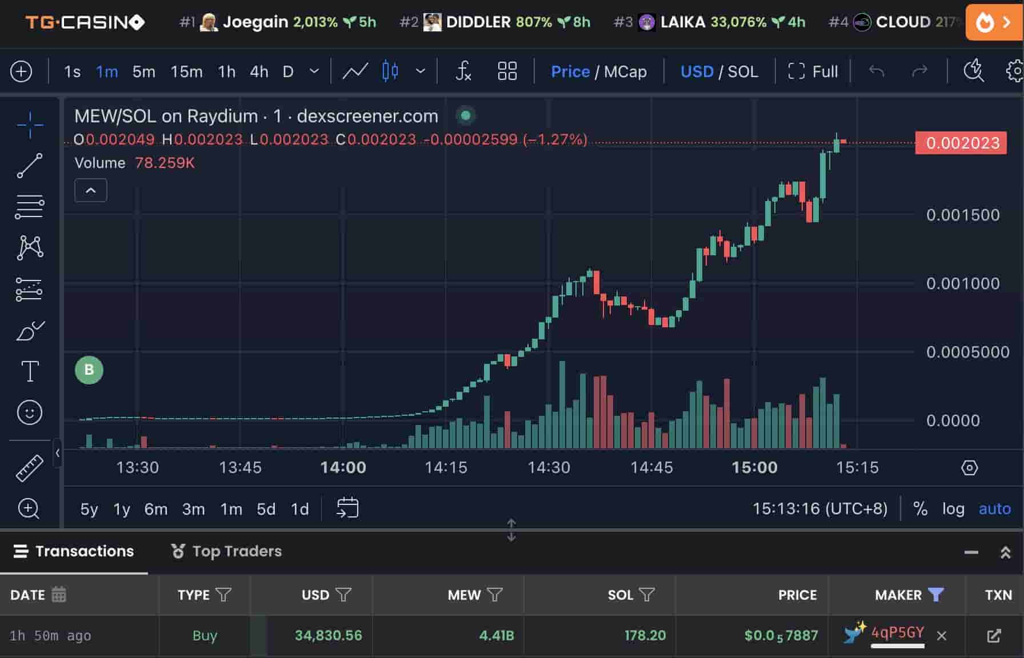Select the XABCD pattern tool
Image resolution: width=1024 pixels, height=658 pixels.
(30, 247)
